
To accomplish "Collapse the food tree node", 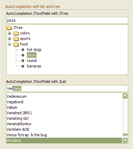I will point(9,44).
